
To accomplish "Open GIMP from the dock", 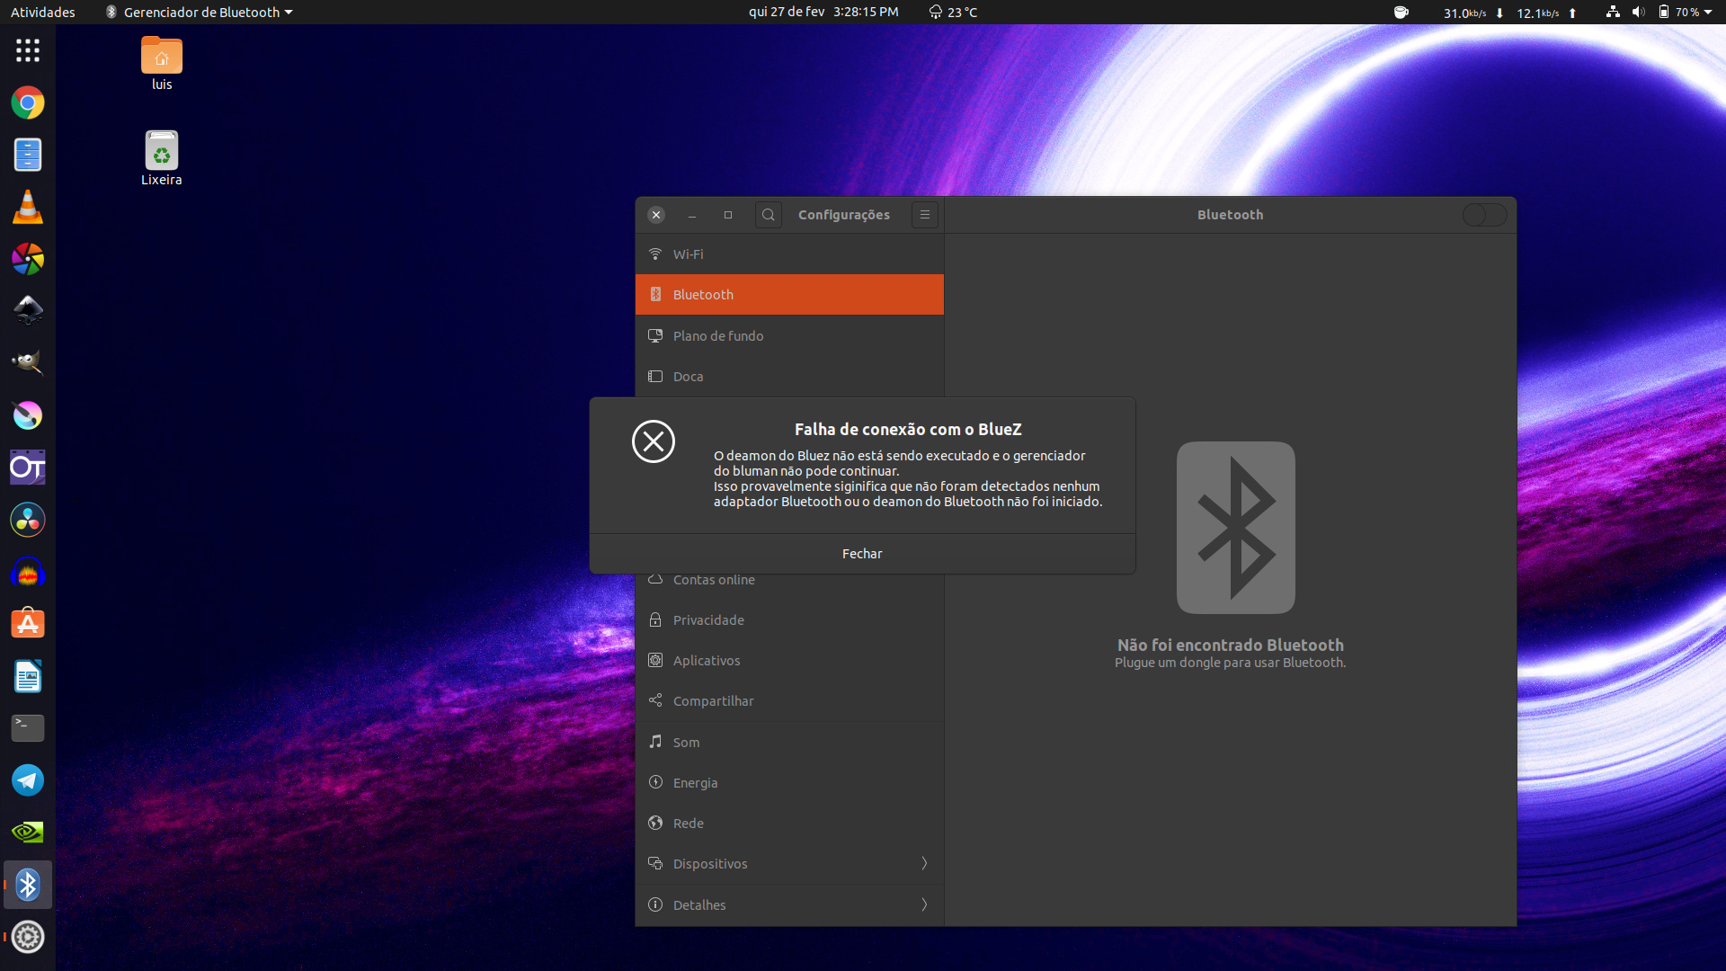I will point(28,363).
